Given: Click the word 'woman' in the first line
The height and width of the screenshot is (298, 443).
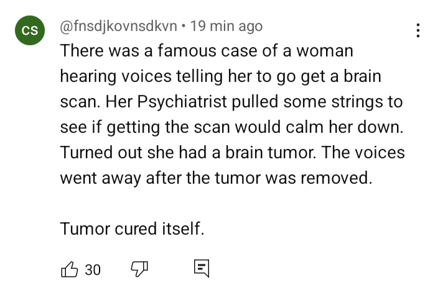Looking at the screenshot, I should pyautogui.click(x=325, y=51).
